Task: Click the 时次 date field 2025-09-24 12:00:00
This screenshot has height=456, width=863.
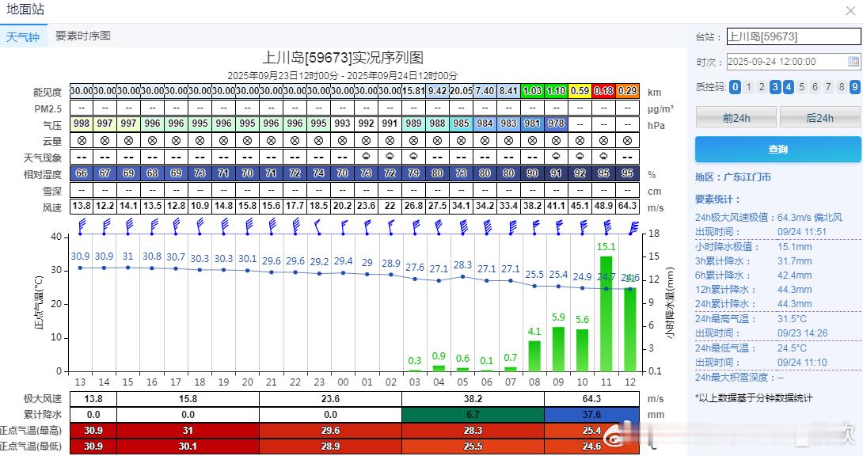Action: pyautogui.click(x=793, y=62)
